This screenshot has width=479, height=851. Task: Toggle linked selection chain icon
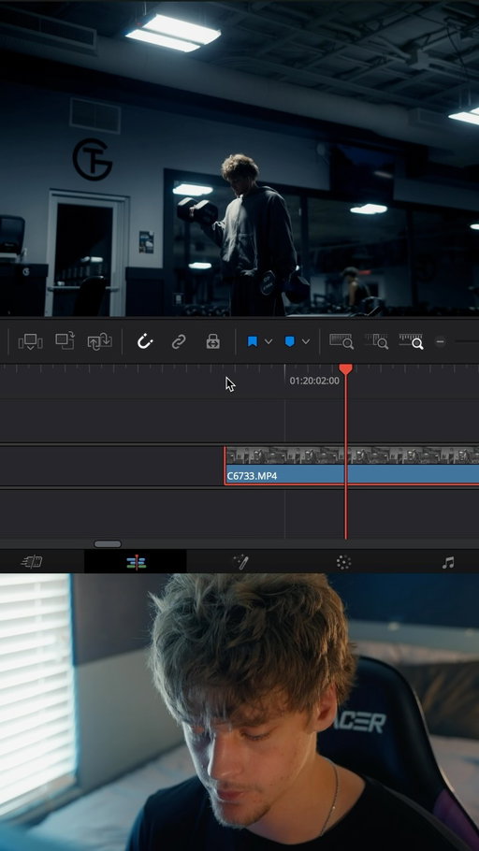(x=179, y=341)
